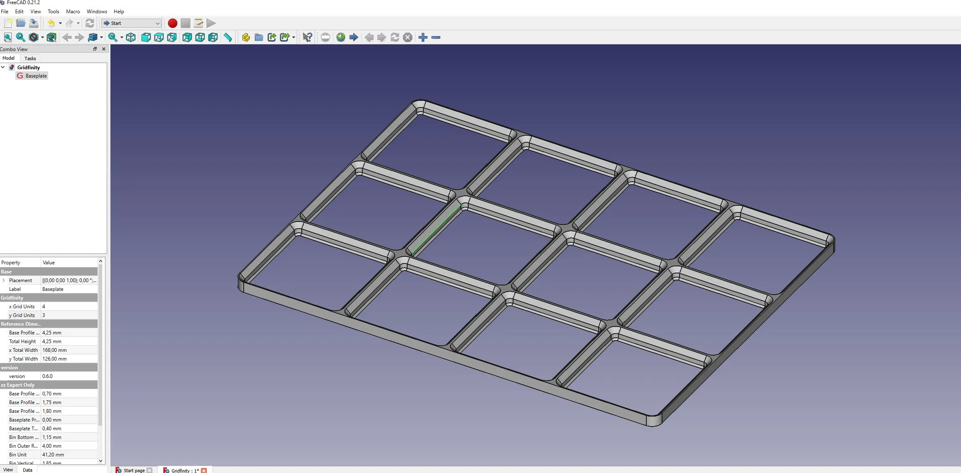Save the active document
The image size is (961, 473).
point(34,23)
